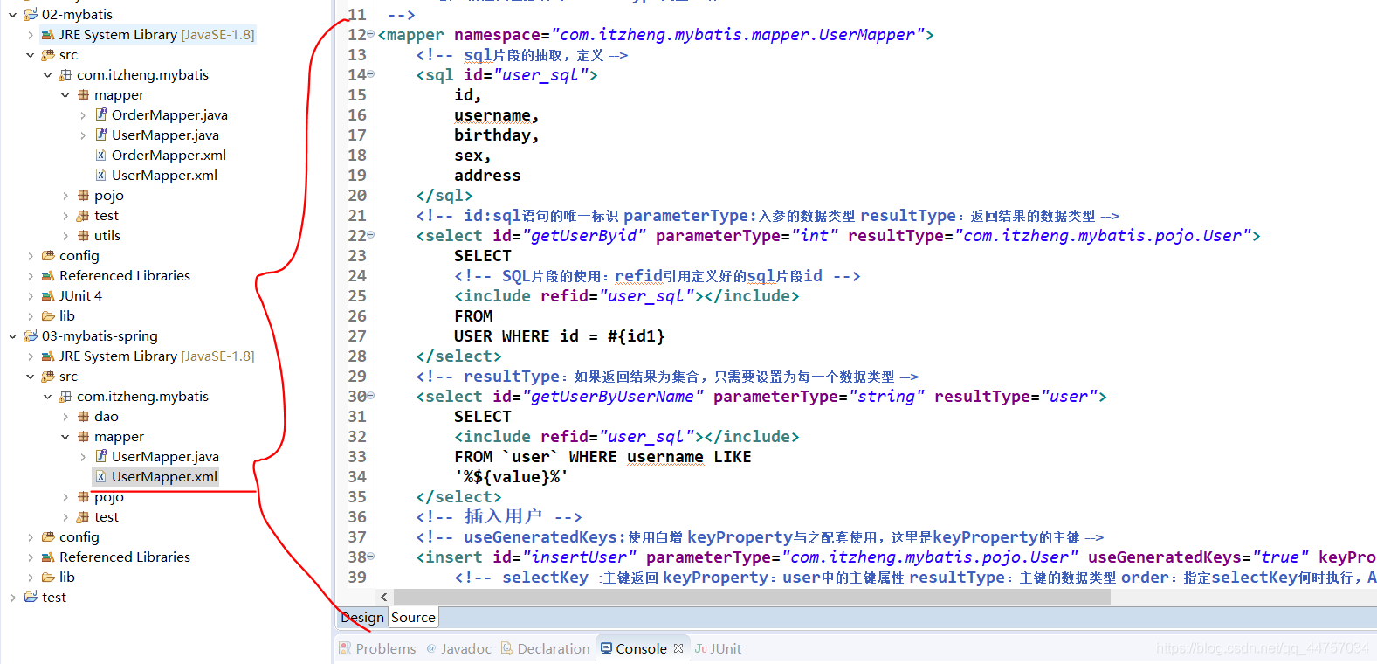Click the lib folder icon in 02-mybatis
The height and width of the screenshot is (664, 1377).
tap(48, 316)
